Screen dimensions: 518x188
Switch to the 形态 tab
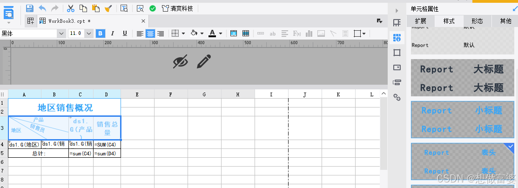[x=477, y=21]
